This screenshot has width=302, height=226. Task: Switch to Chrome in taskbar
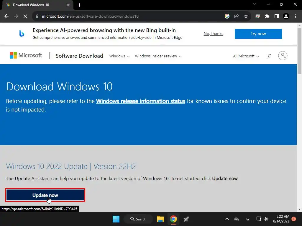173,219
